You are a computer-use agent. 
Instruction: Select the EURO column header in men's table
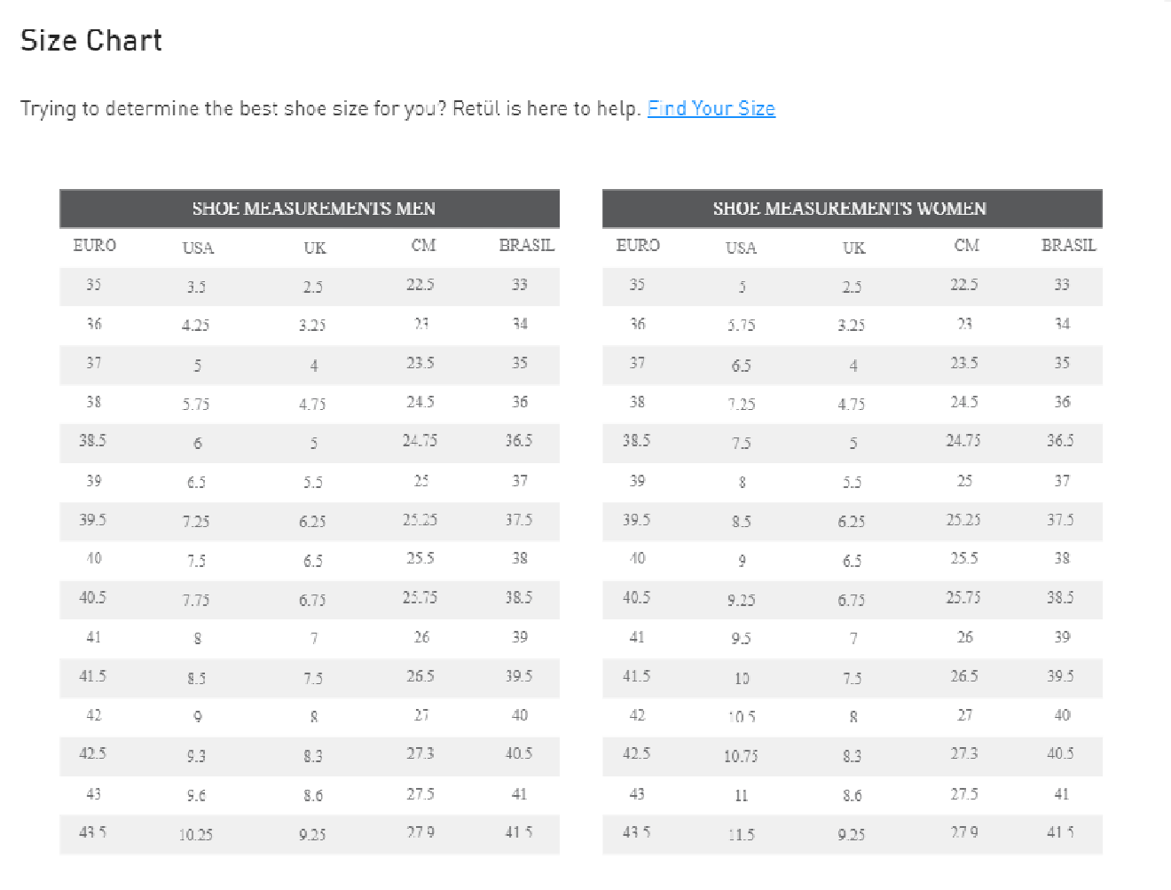94,246
